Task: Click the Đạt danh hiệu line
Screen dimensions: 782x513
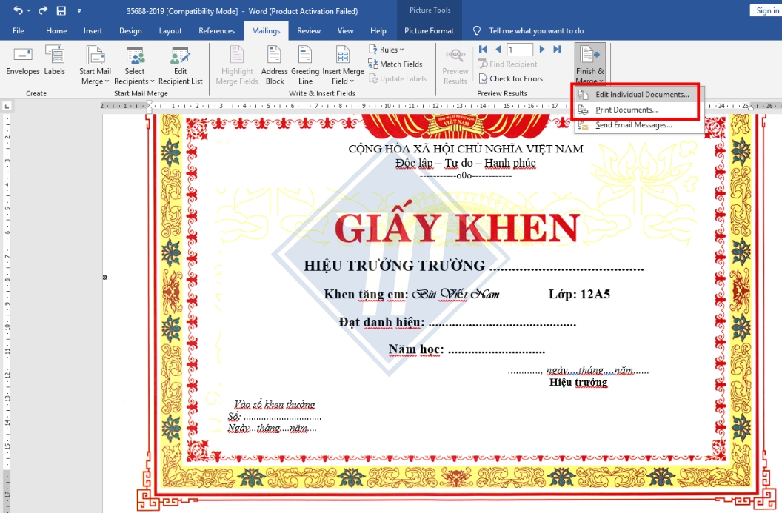Action: click(458, 323)
